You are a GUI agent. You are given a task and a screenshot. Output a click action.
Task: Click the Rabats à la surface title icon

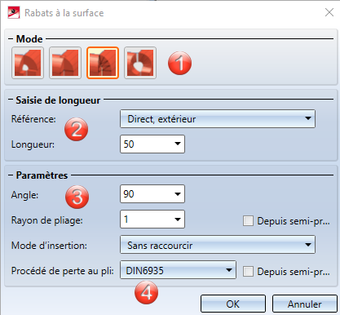pyautogui.click(x=14, y=13)
